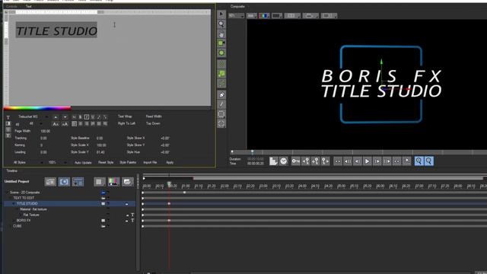Click the Auto Update button
The width and height of the screenshot is (487, 274).
click(x=83, y=162)
